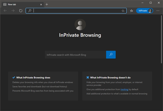Click the InPrivate search with Microsoft Bing box
The image size is (163, 111).
pyautogui.click(x=75, y=55)
